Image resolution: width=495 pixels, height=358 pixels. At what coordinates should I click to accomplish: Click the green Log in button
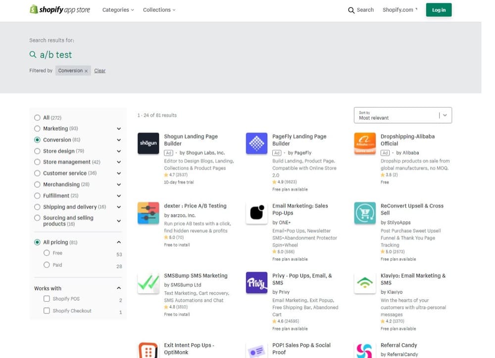click(x=439, y=10)
